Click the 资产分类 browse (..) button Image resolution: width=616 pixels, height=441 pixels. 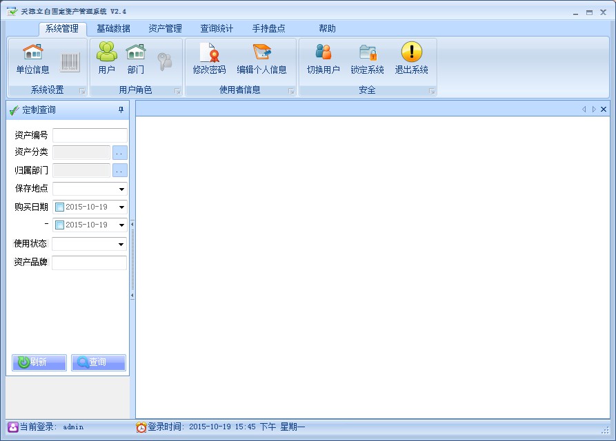[120, 153]
